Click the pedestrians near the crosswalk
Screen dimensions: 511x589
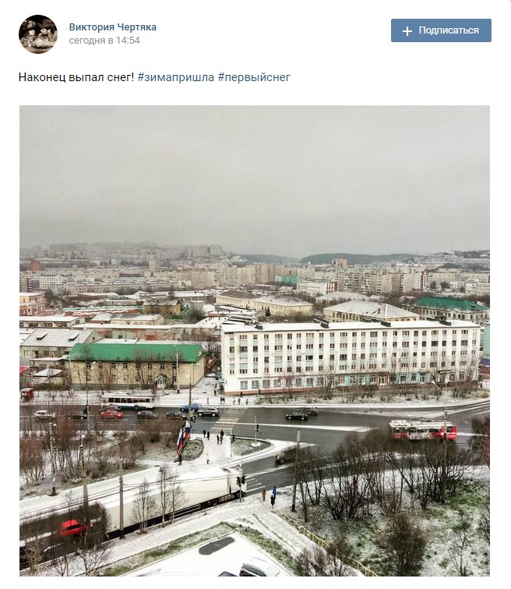[213, 437]
